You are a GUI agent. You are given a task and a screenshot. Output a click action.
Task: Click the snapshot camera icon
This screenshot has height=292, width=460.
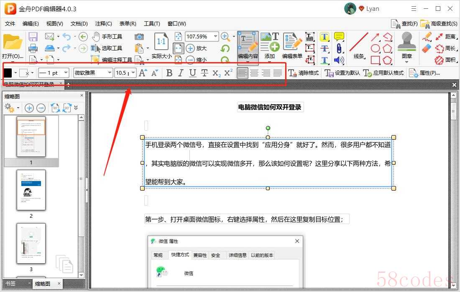click(139, 37)
